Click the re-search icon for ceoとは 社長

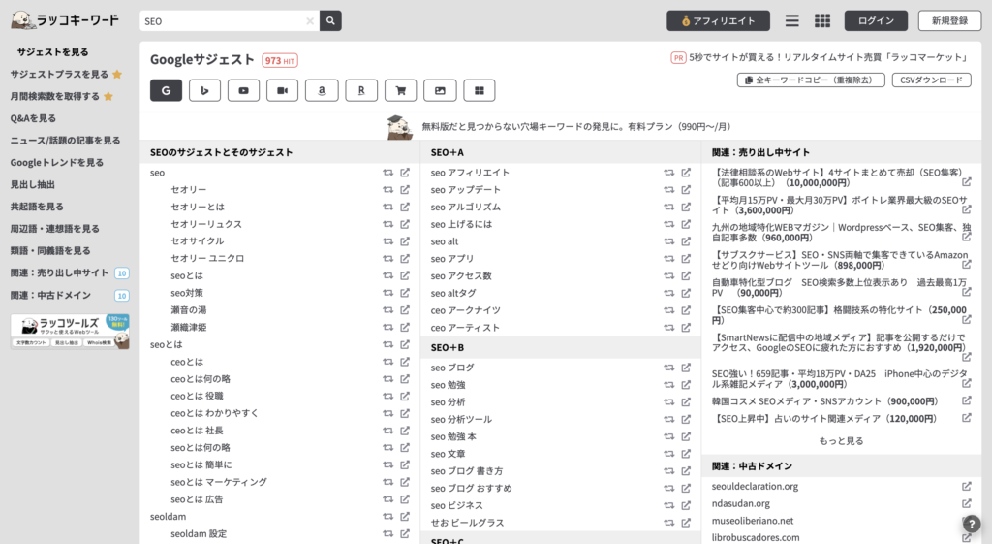[387, 430]
